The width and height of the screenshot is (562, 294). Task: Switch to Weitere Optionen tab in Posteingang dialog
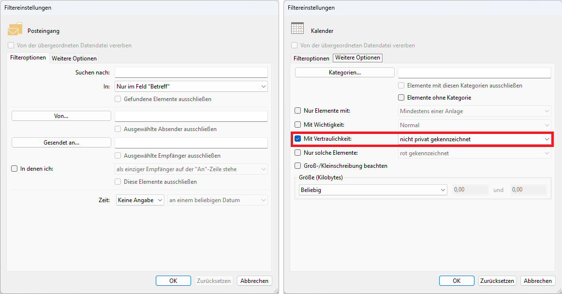(x=74, y=59)
